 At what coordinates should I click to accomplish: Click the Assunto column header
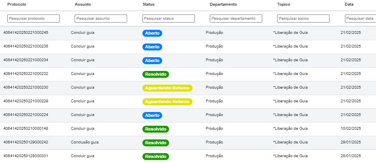point(83,4)
